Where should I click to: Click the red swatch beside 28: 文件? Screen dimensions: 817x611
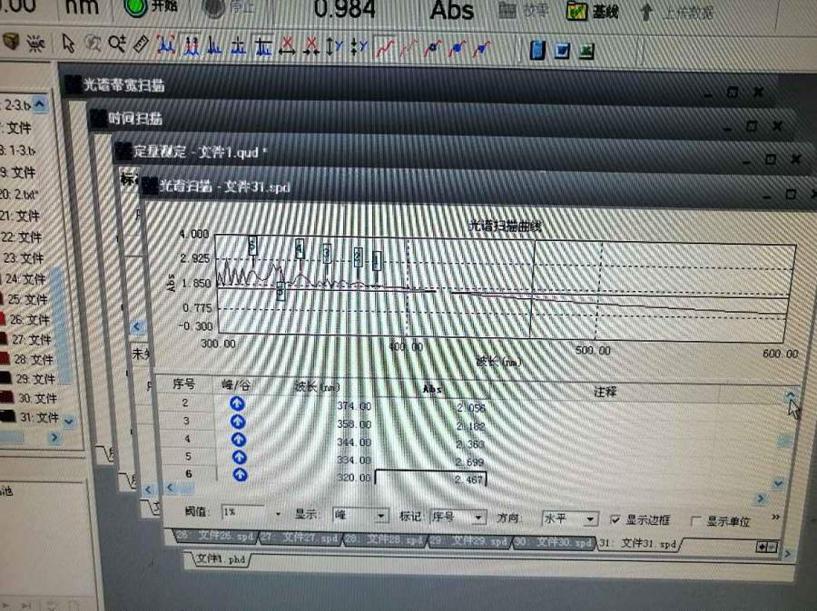pos(5,357)
